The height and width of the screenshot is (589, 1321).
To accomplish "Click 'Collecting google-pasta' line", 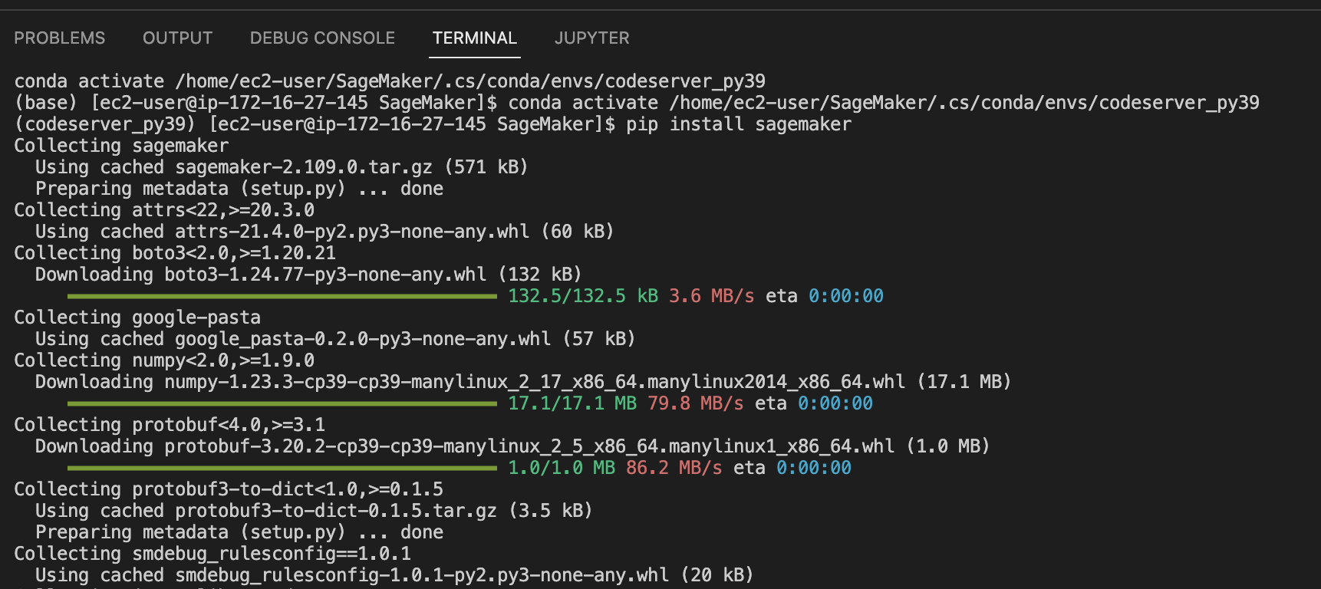I will tap(137, 318).
